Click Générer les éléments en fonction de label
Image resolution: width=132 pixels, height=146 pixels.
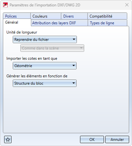(x=37, y=76)
